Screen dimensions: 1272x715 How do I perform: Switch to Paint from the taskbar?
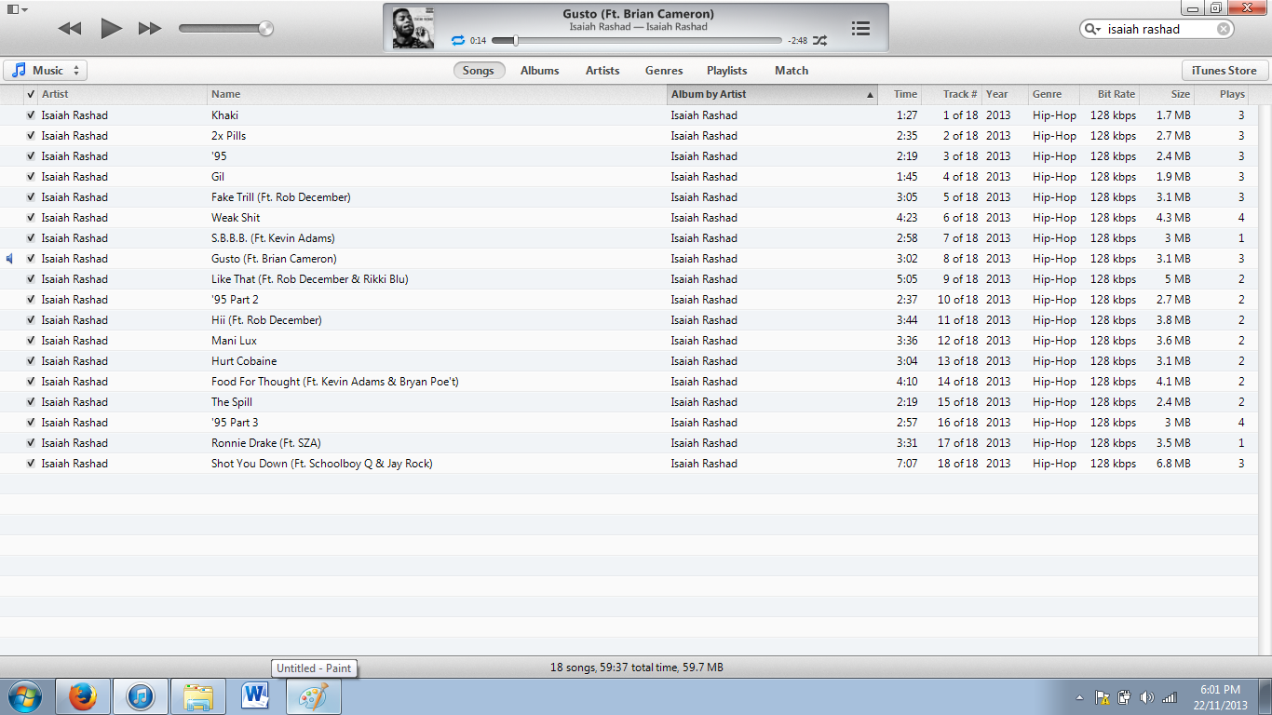click(x=313, y=696)
